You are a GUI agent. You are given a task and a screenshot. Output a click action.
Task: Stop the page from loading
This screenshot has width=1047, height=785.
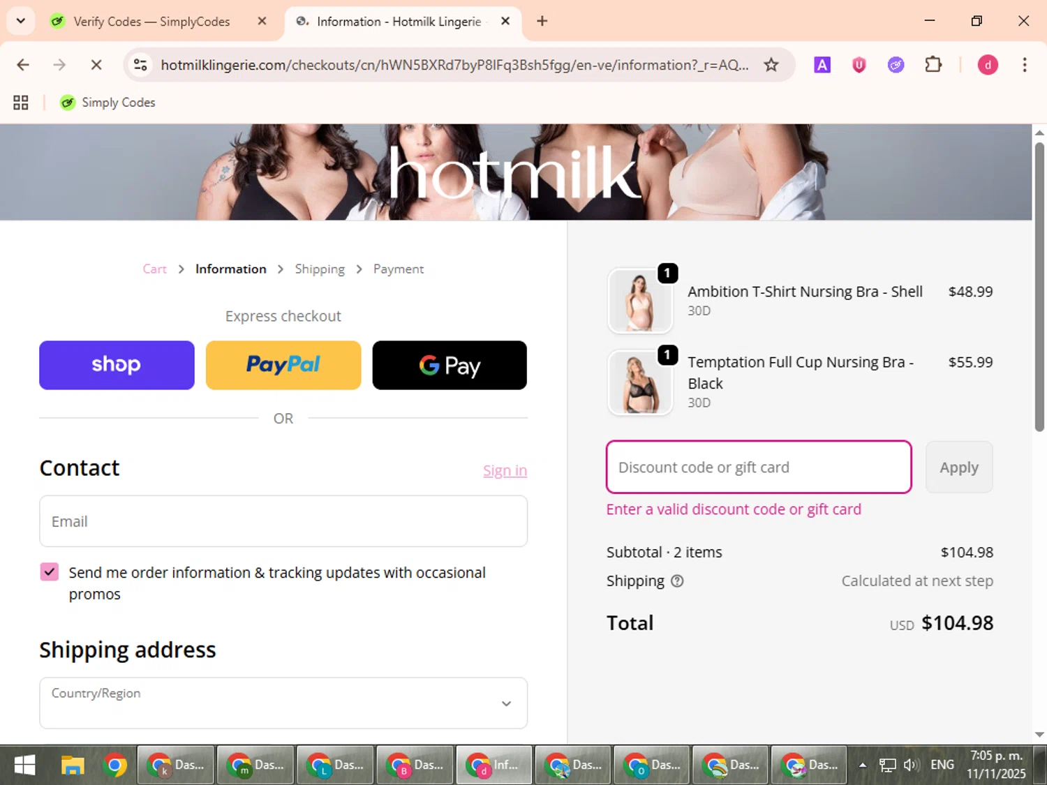pos(96,65)
